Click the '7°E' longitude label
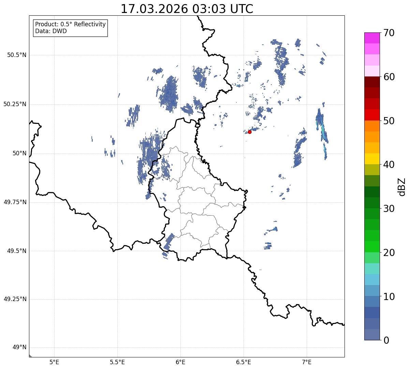 307,363
